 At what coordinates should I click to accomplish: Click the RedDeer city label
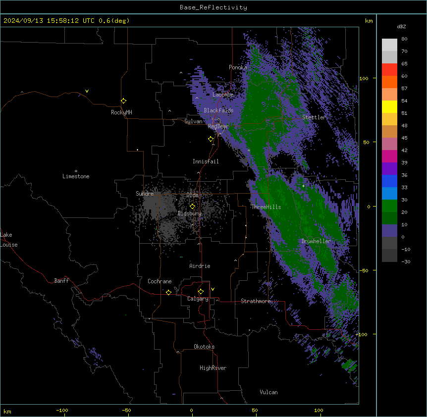pos(218,126)
